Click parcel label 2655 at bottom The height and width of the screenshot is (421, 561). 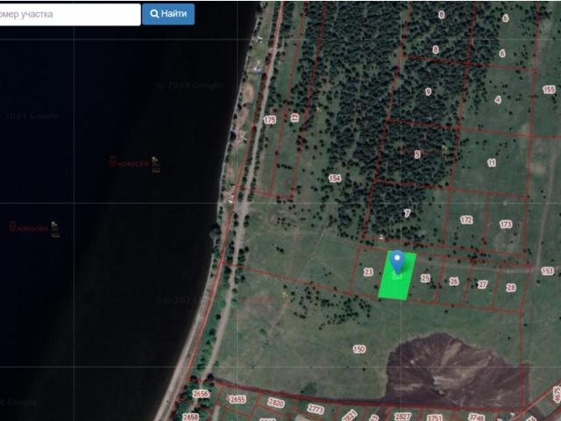(237, 399)
